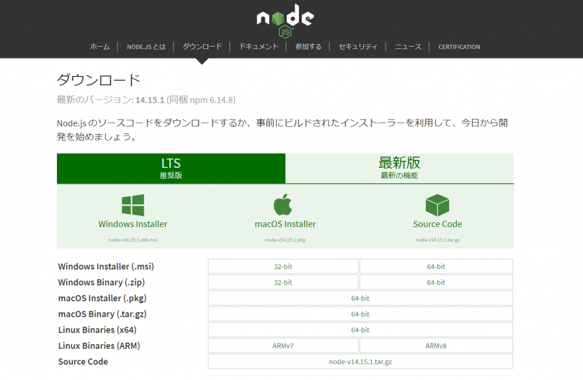Screen dimensions: 583x380
Task: Download 64-bit macOS Installer (.pkg)
Action: point(360,298)
